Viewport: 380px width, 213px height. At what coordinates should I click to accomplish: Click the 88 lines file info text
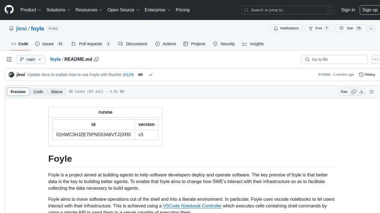pos(96,92)
